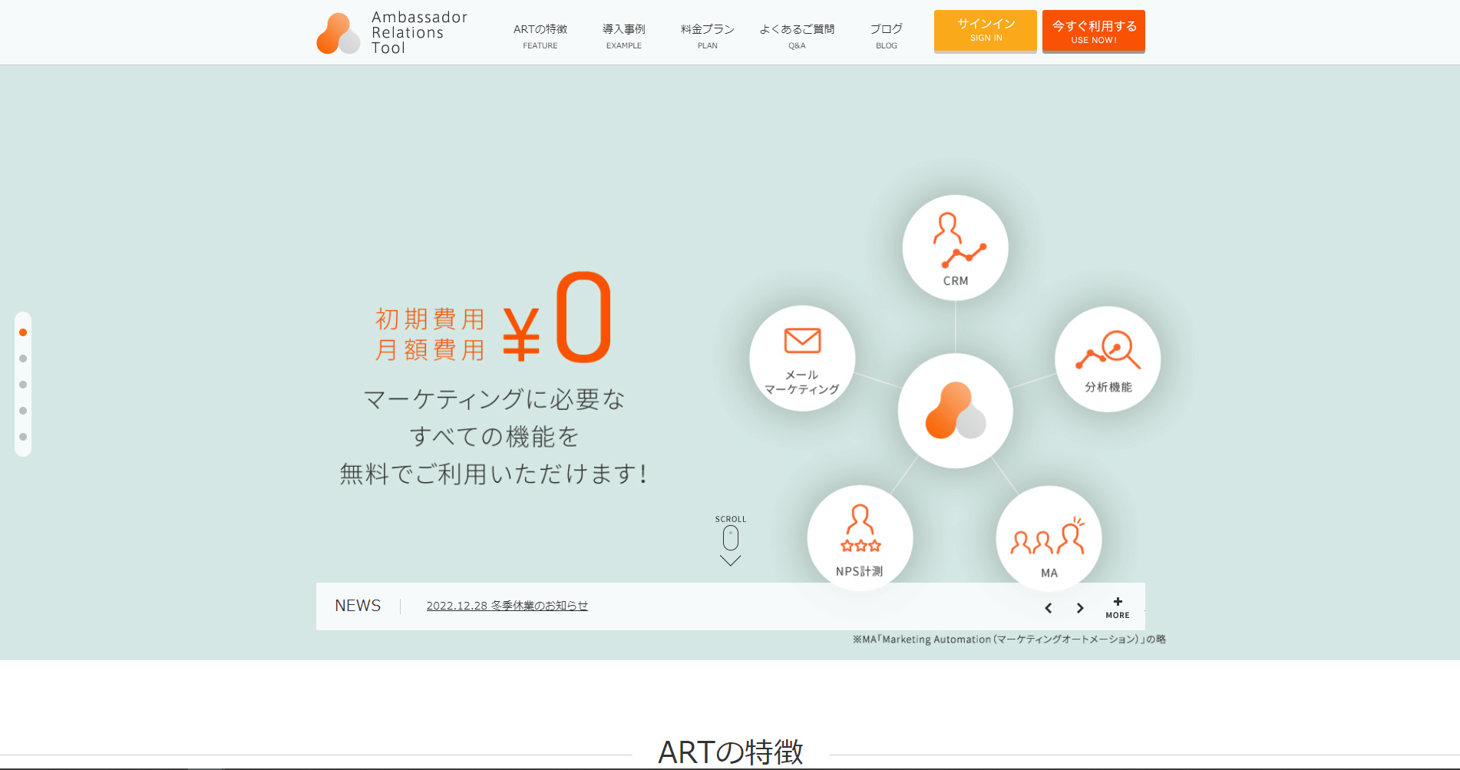
Task: Click the ARTの特徴 section heading
Action: (x=731, y=752)
